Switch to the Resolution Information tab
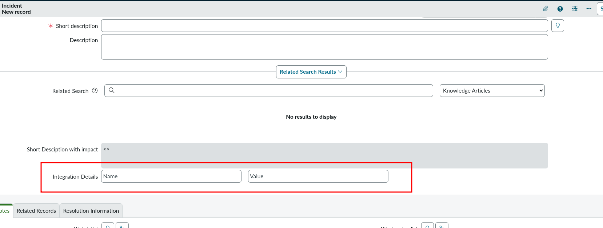603x228 pixels. (91, 211)
